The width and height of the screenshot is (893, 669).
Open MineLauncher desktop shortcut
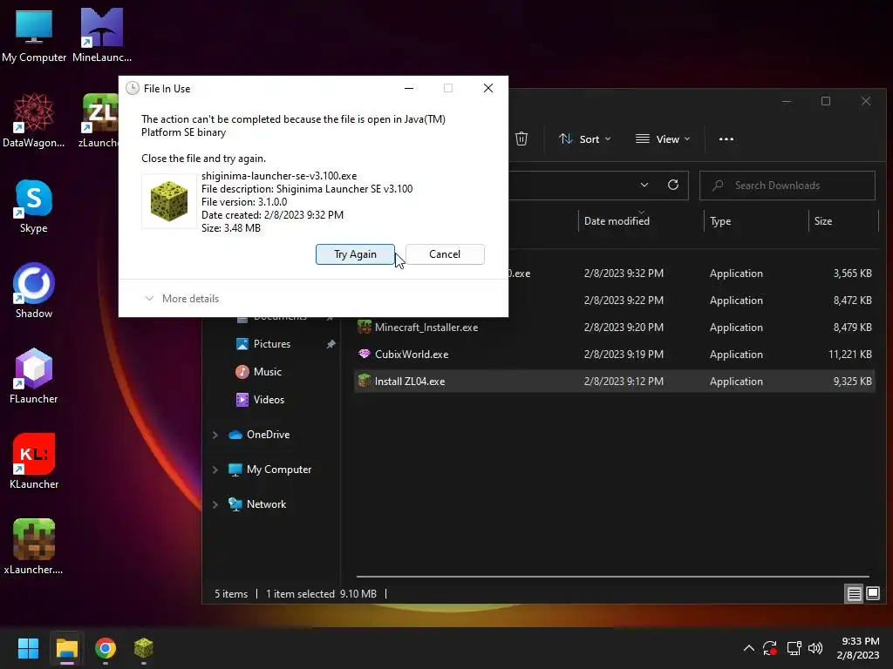pos(102,35)
